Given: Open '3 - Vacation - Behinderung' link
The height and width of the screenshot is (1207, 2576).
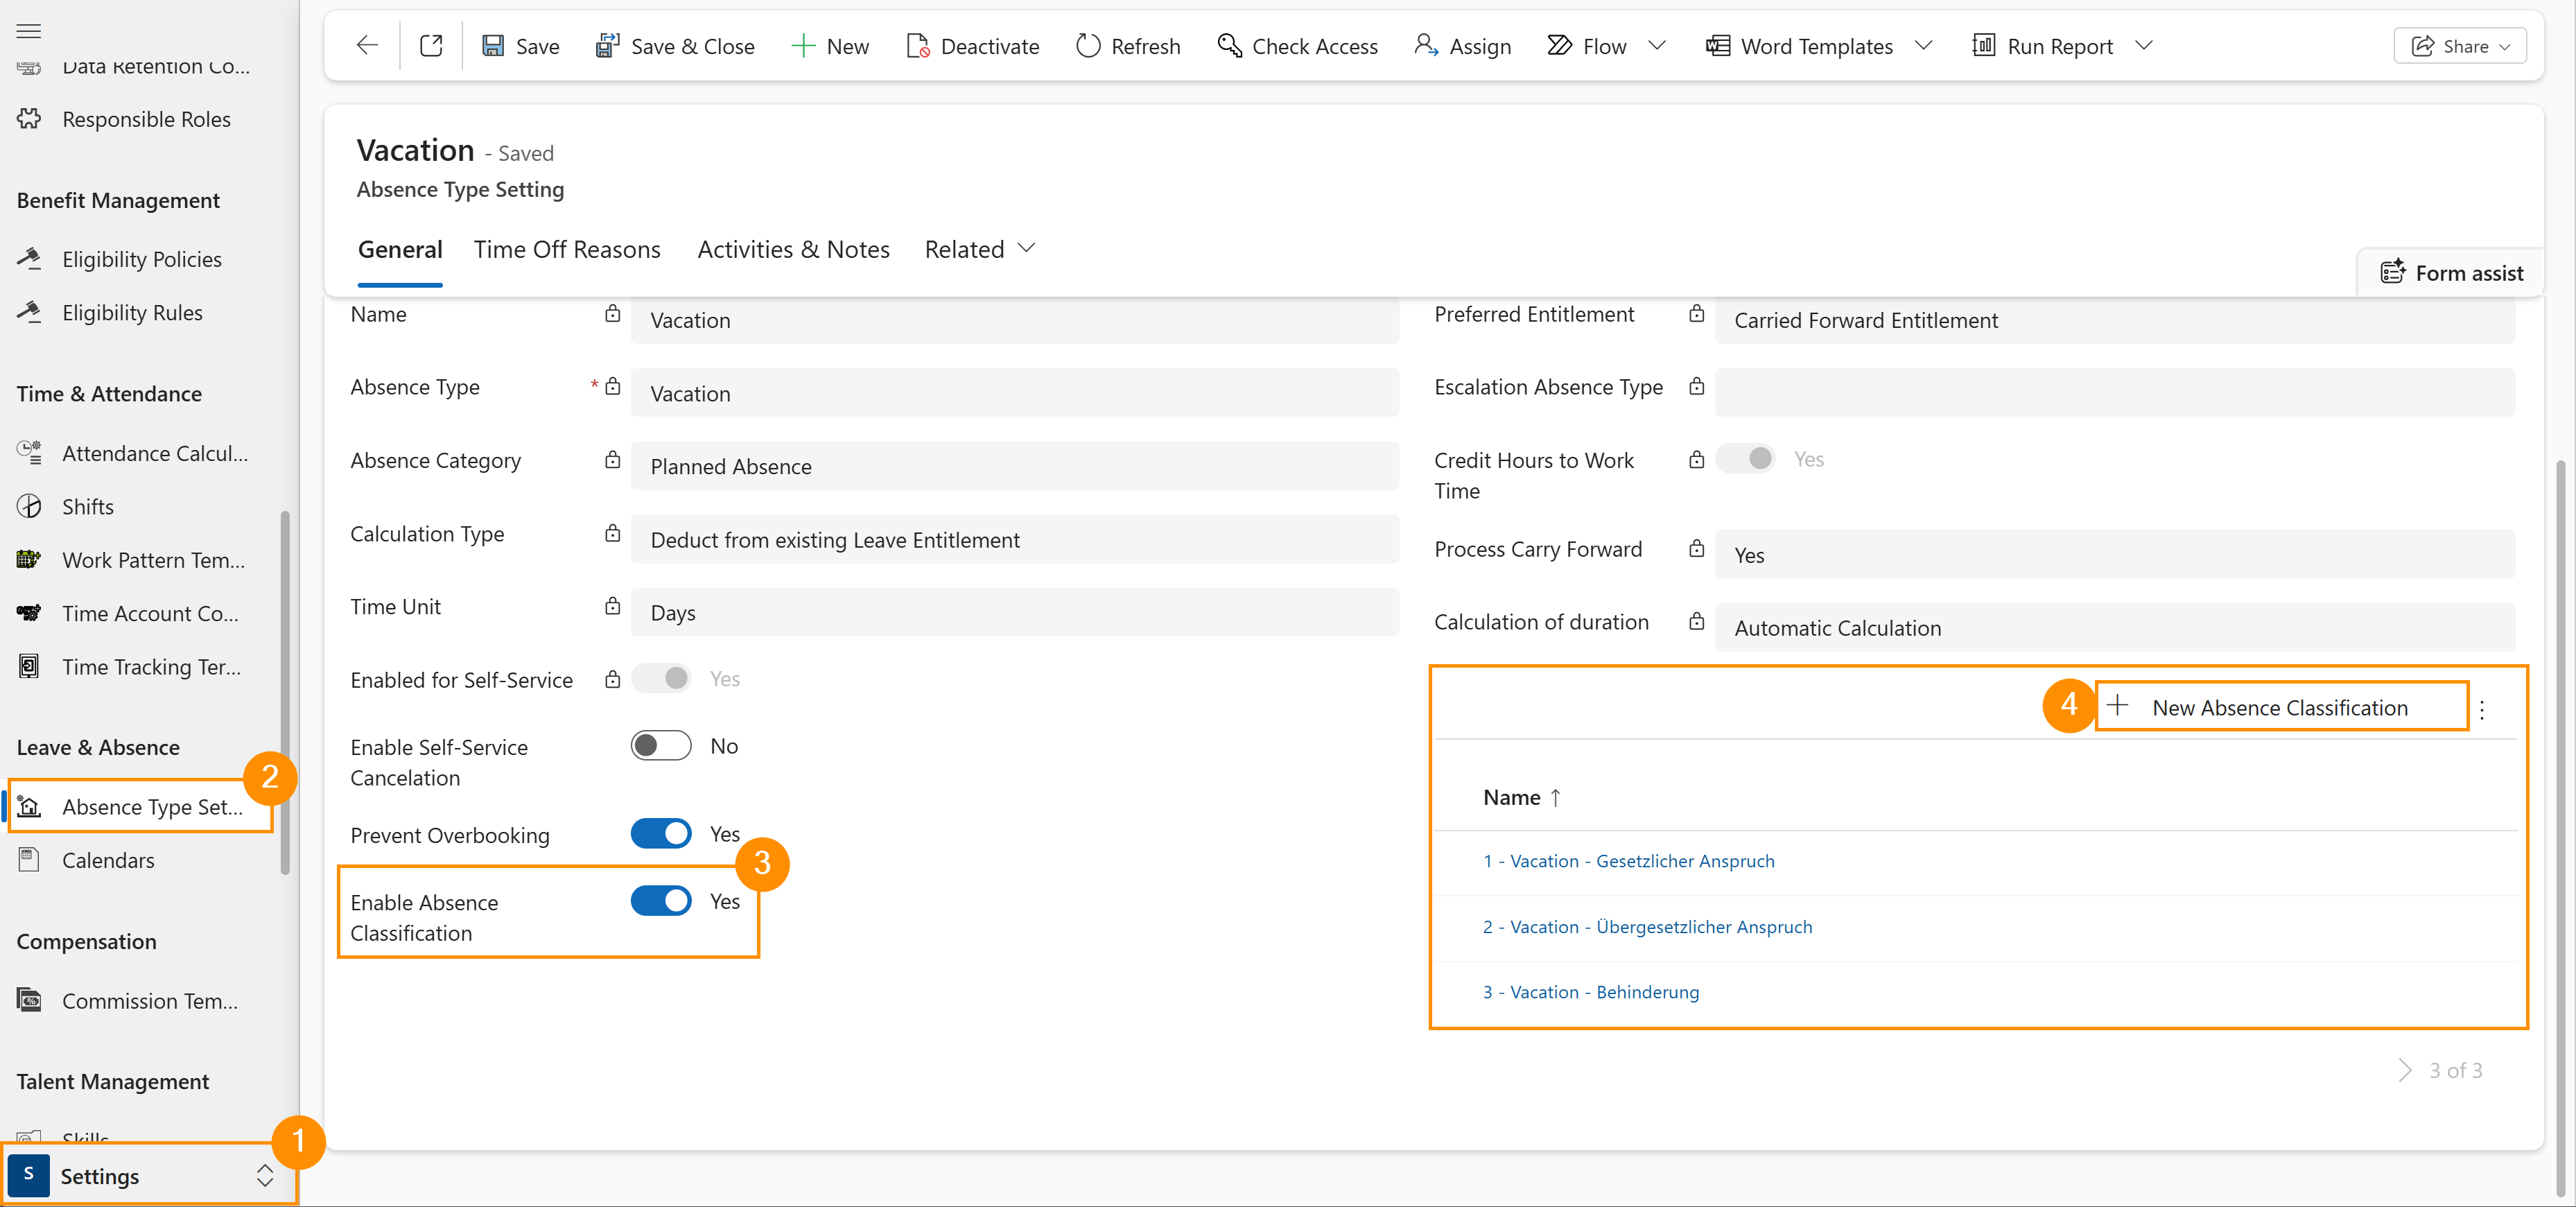Looking at the screenshot, I should click(x=1590, y=991).
